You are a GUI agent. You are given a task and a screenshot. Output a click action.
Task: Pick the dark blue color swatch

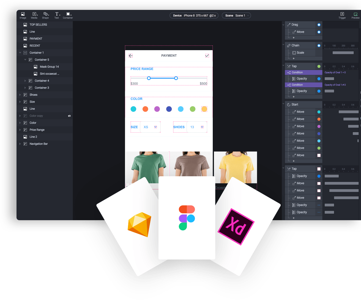tap(169, 109)
